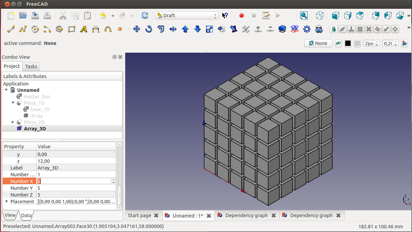412x232 pixels.
Task: Select the Draft Line tool
Action: click(11, 29)
